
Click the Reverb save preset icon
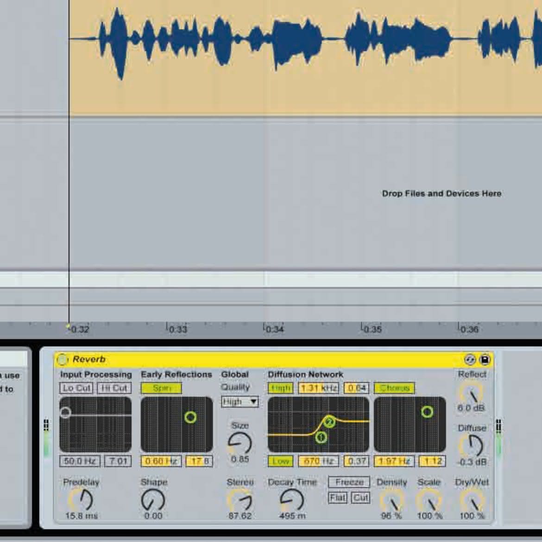pos(485,360)
